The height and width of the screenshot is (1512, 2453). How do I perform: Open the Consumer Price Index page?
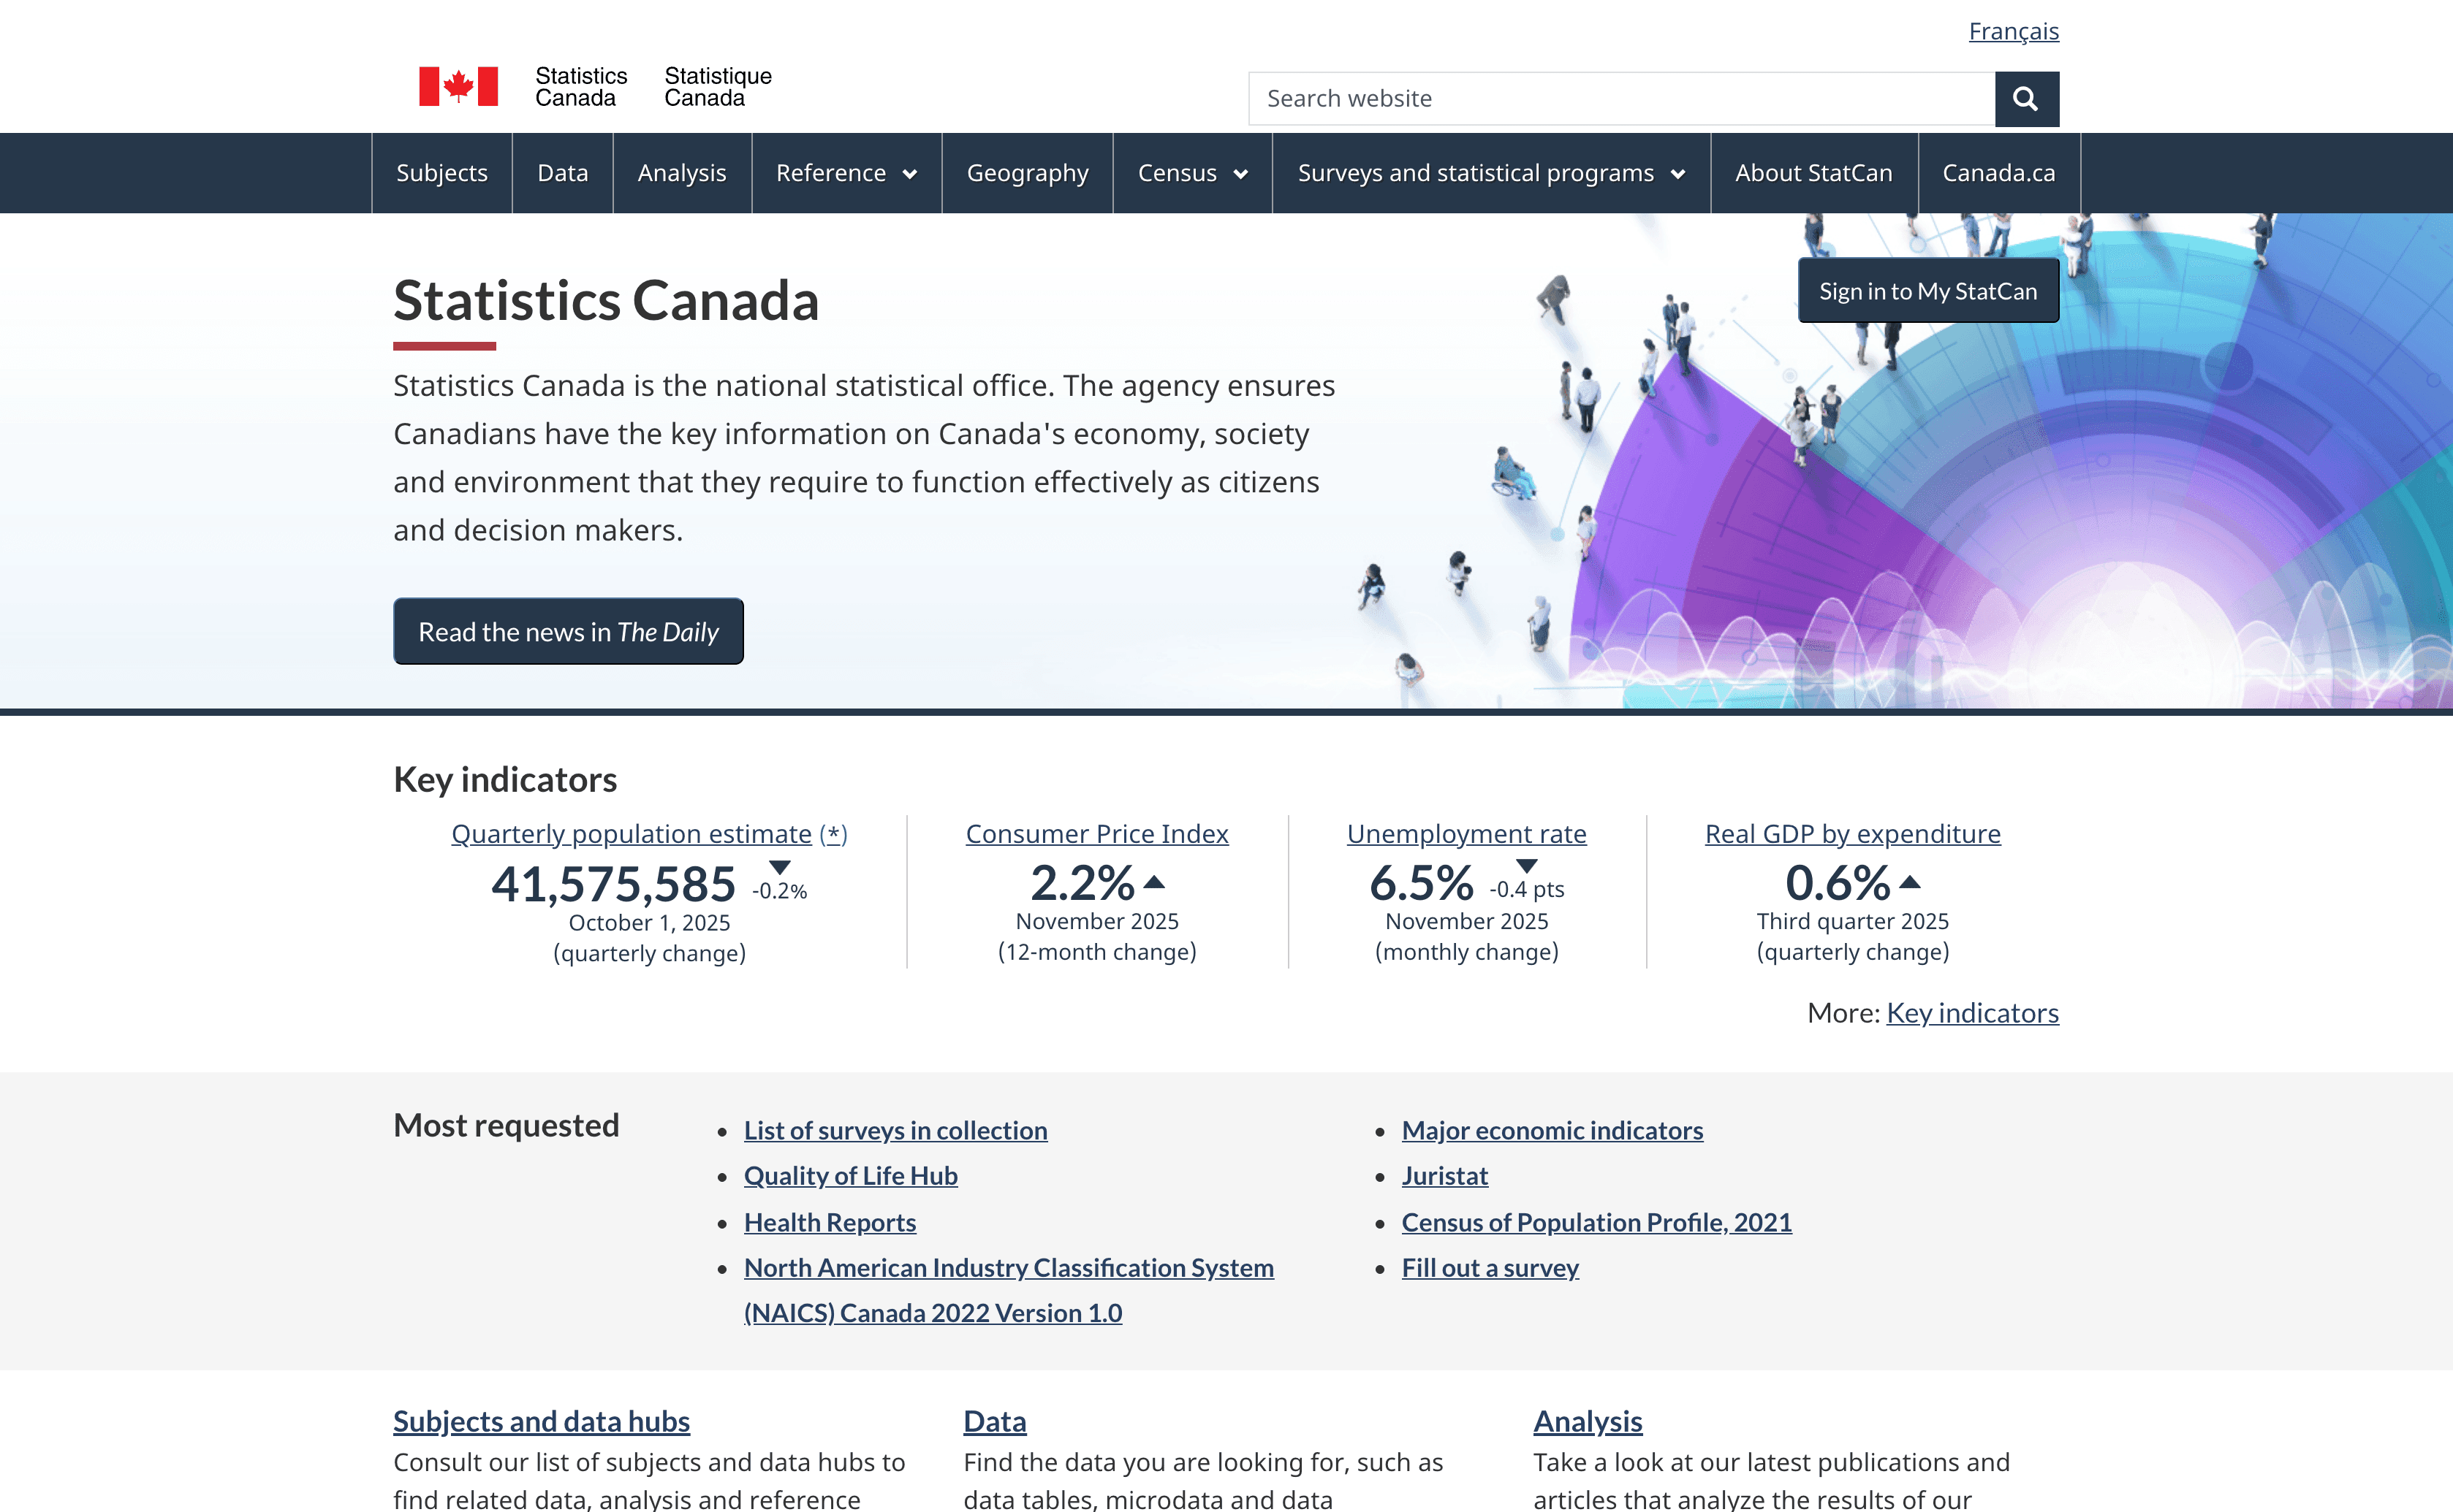click(x=1096, y=833)
